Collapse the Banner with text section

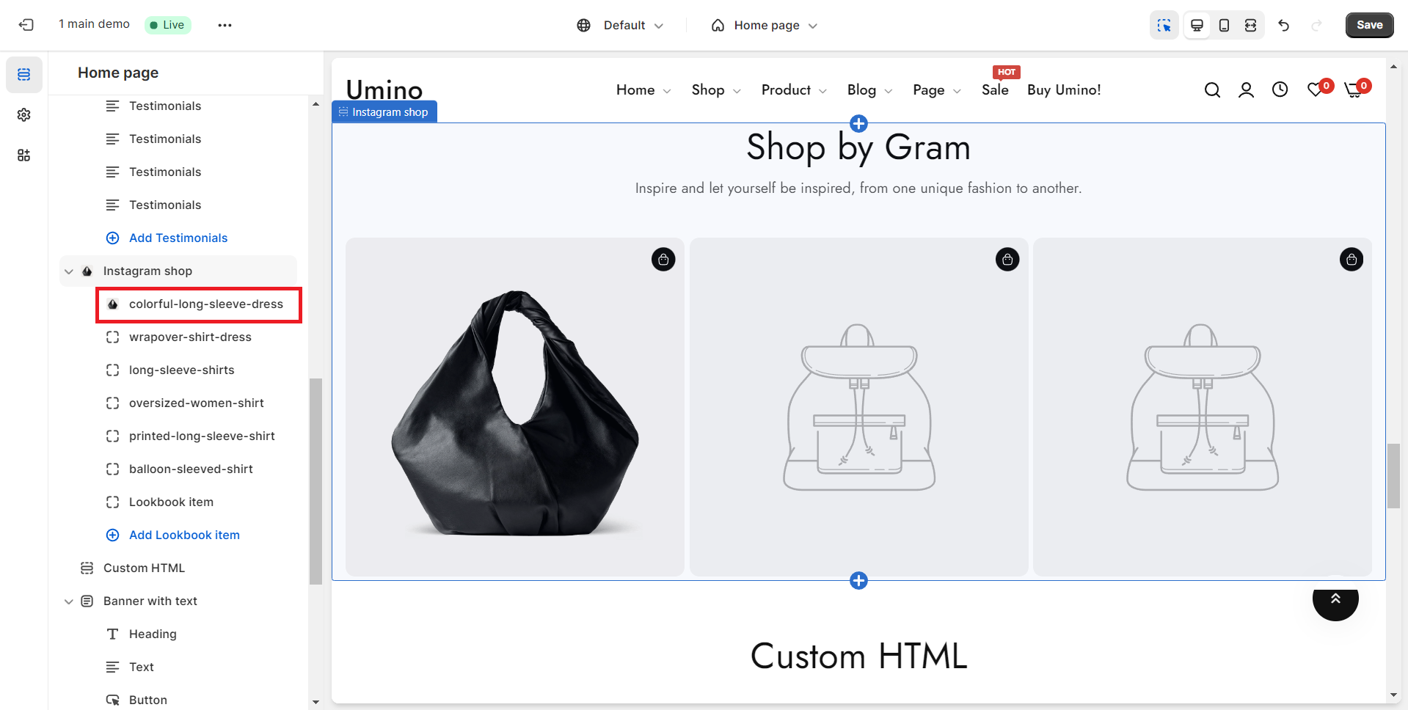(69, 601)
